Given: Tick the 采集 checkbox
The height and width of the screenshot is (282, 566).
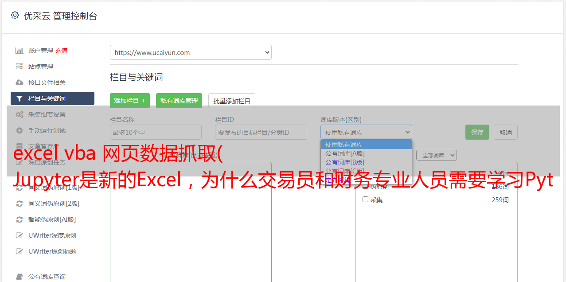Looking at the screenshot, I should [365, 200].
